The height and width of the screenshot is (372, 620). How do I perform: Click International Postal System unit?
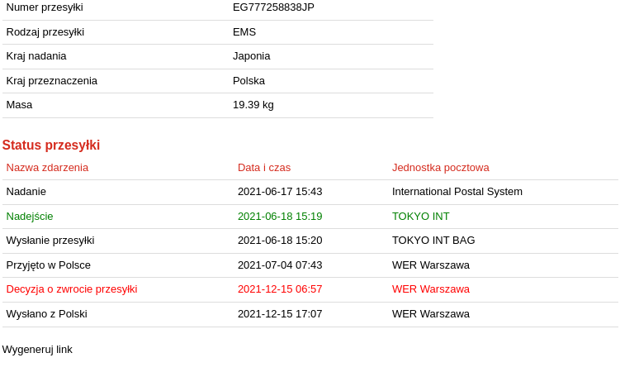457,192
